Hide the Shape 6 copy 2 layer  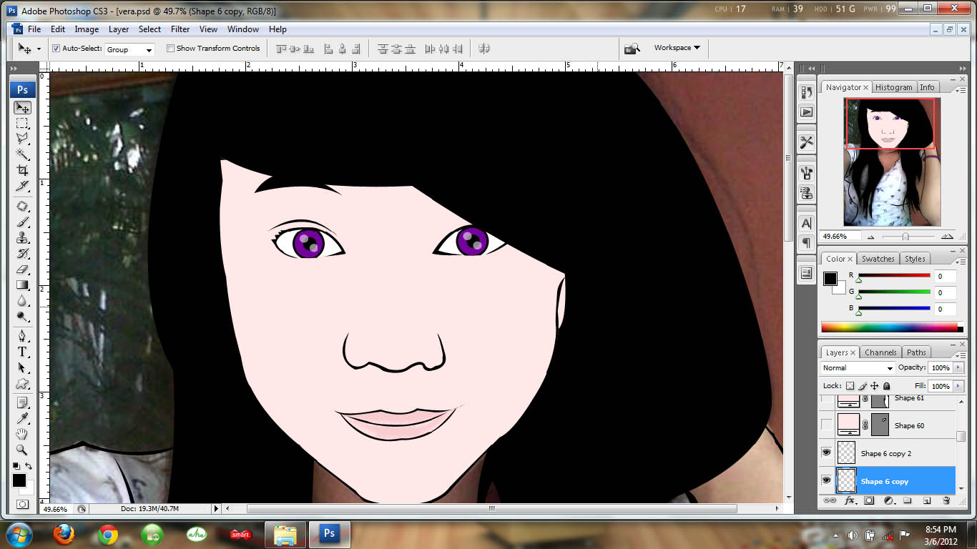click(x=826, y=453)
